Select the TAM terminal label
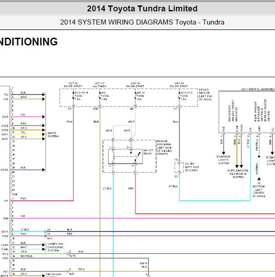This screenshot has width=275, height=277. click(6, 218)
